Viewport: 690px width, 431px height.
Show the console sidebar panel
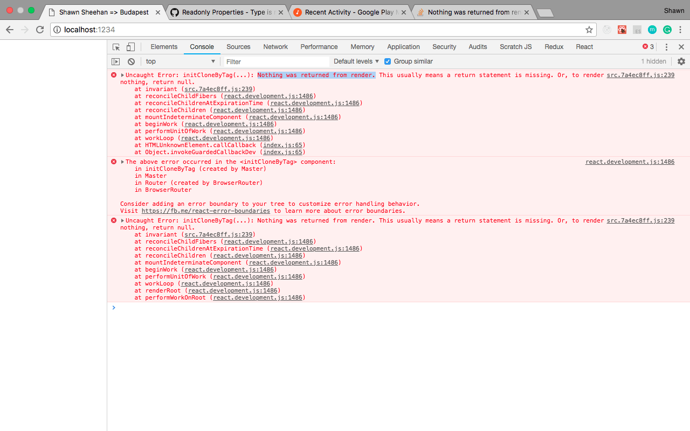[115, 61]
